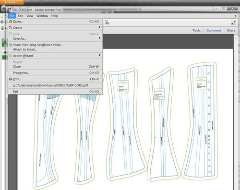Viewport: 240px width, 190px height.
Task: Click the toolbar page-export icon
Action: 107,23
